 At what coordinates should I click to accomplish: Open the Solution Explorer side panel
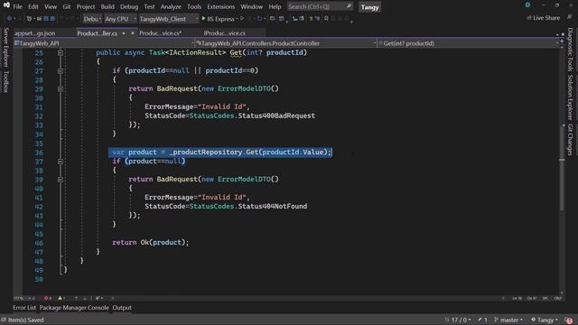[570, 97]
